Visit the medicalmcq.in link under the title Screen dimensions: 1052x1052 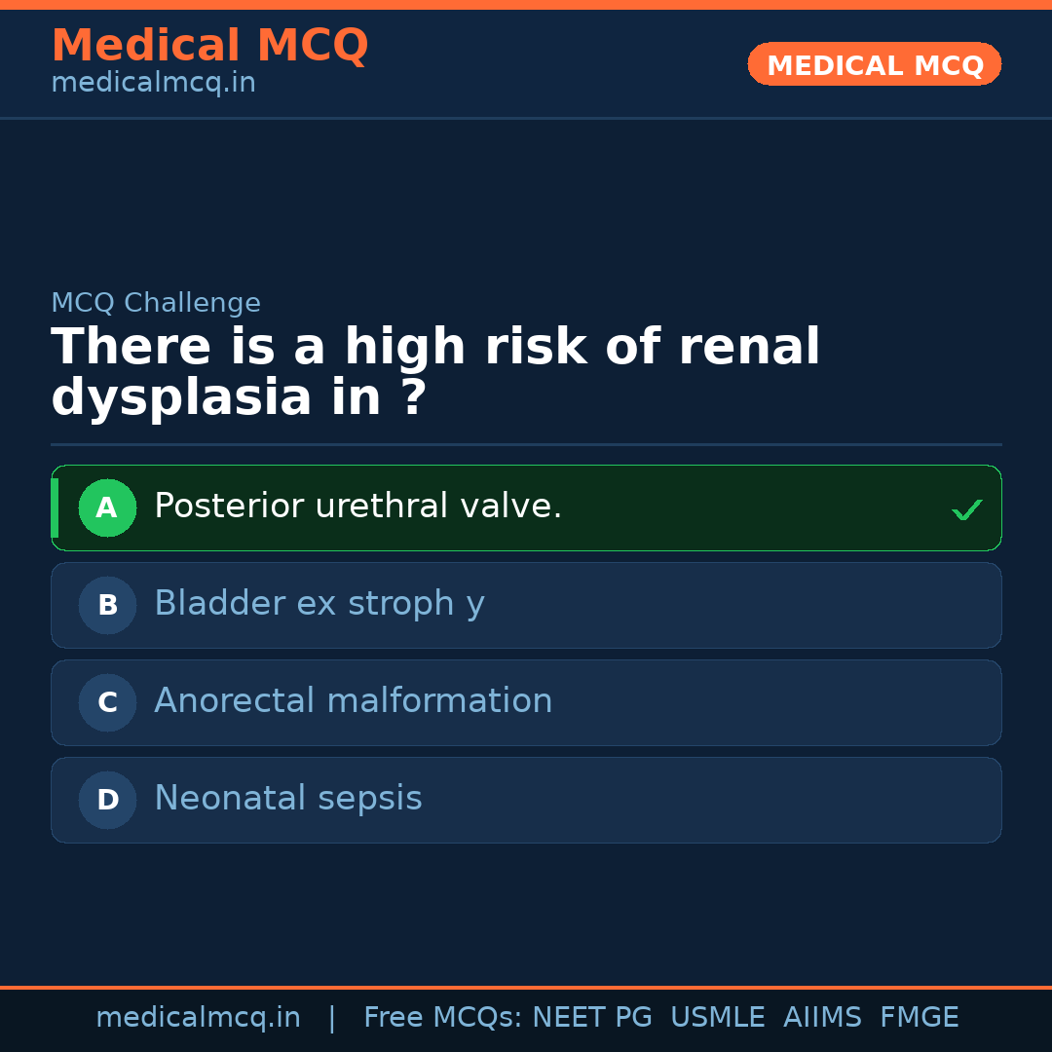coord(153,83)
